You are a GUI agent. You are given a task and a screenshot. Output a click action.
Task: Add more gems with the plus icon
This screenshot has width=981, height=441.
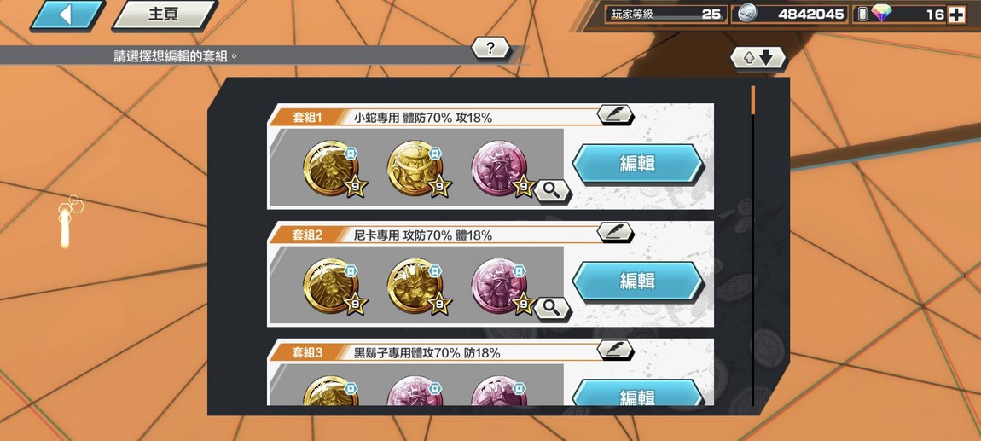pos(956,15)
